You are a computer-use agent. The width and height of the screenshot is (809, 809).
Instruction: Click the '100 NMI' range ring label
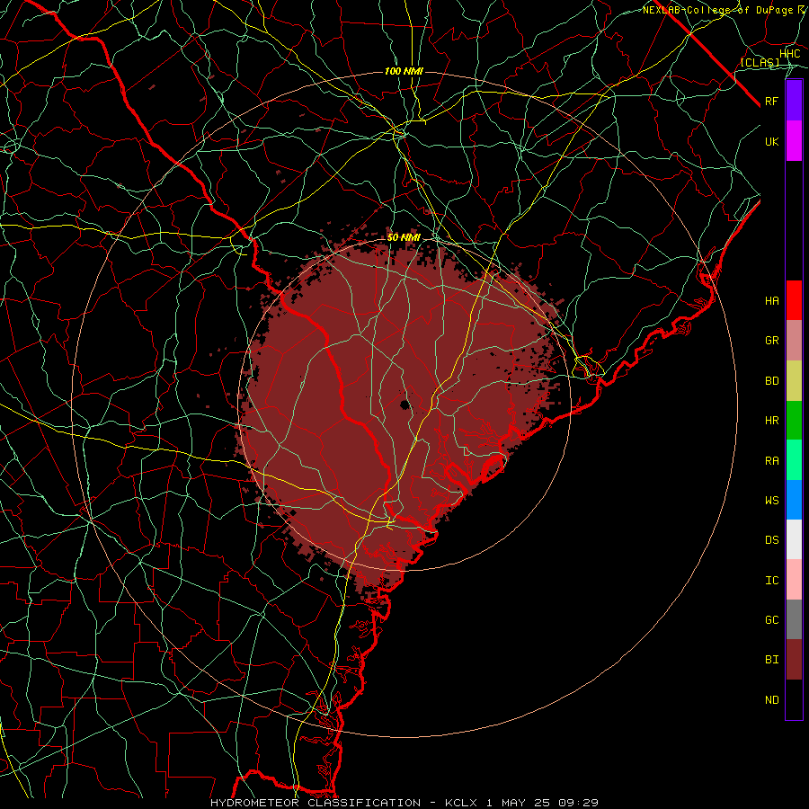(x=404, y=71)
